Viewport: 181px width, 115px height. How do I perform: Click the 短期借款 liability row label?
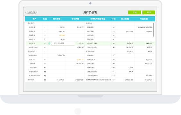tap(90, 27)
